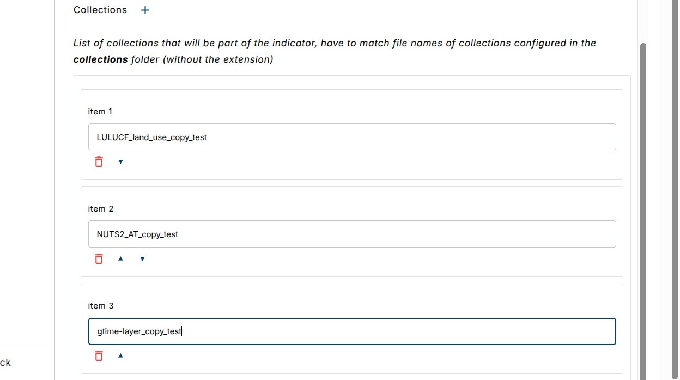
Task: Place the cursor in the gtime-layer_copy_test field
Action: click(352, 331)
